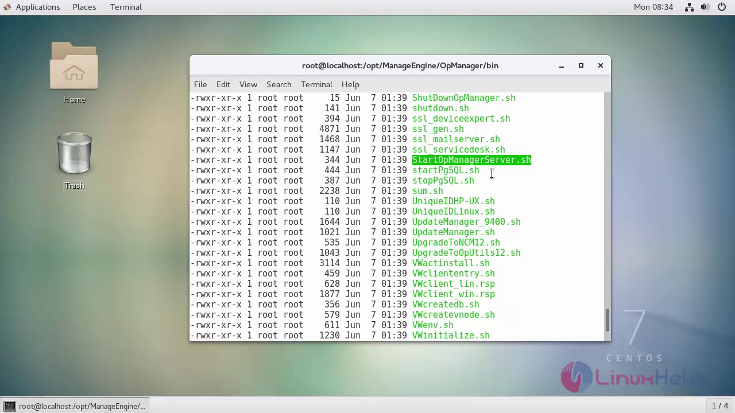Screen dimensions: 735x413
Task: Open the Help menu in terminal
Action: tap(350, 84)
